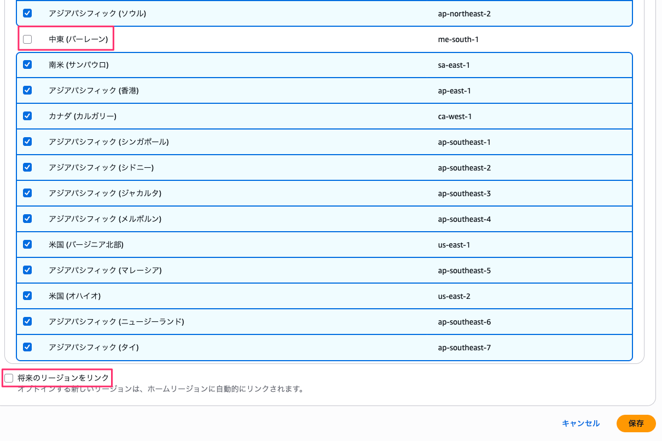Uncheck アジアパシフィック (マレーシア) checkbox
Image resolution: width=662 pixels, height=441 pixels.
pyautogui.click(x=27, y=270)
